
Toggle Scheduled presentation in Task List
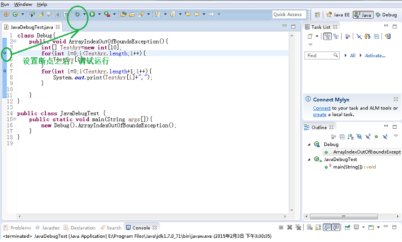336,36
